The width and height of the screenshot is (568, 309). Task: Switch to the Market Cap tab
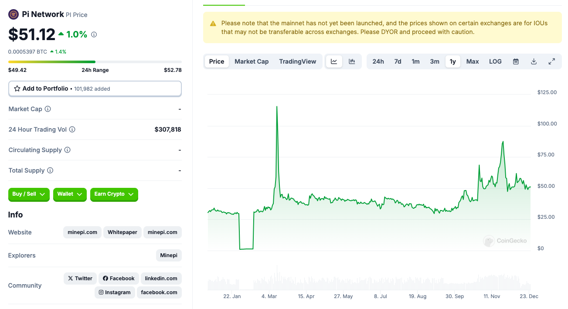(x=252, y=61)
